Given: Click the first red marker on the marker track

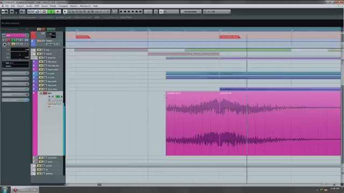Looking at the screenshot, I should [x=83, y=37].
